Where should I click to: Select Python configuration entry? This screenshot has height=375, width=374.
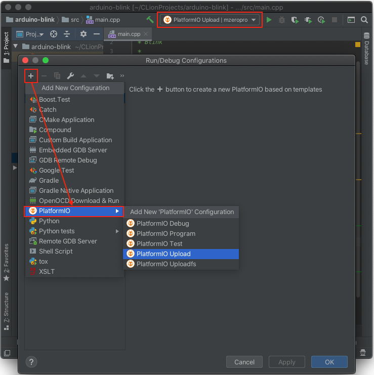(x=74, y=221)
